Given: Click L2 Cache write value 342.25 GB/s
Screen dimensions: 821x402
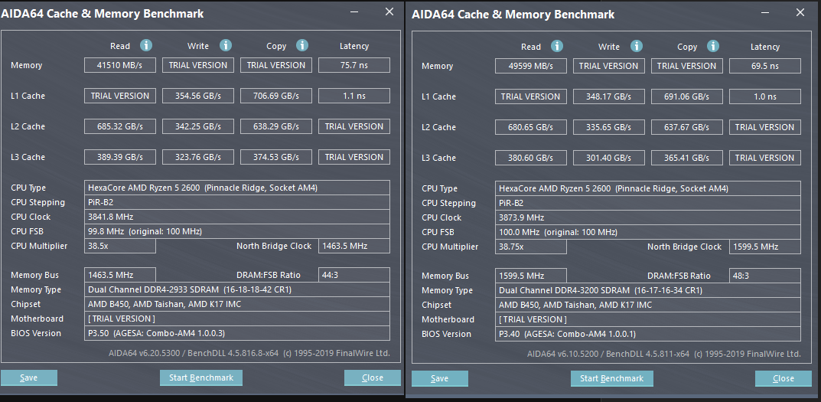Looking at the screenshot, I should (x=198, y=126).
